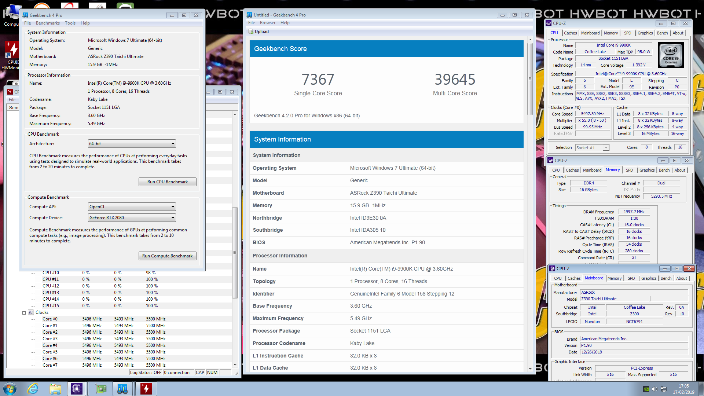Launch Internet Explorer from the taskbar
Screen dimensions: 704x396
click(x=33, y=389)
